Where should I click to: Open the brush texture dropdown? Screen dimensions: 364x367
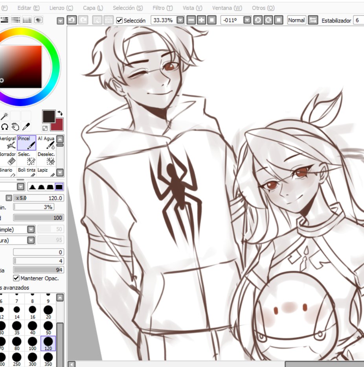31,240
